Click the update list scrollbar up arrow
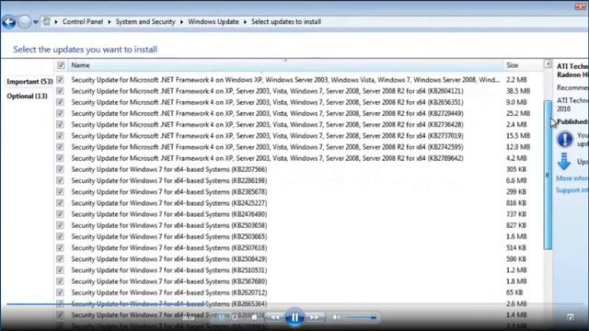 tap(548, 64)
